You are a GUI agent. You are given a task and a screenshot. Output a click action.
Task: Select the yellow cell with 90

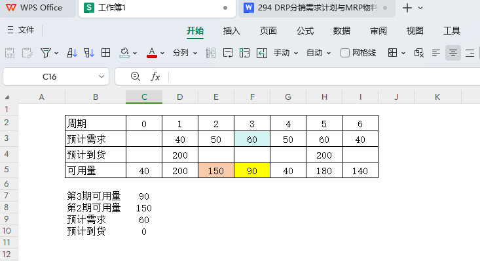click(252, 170)
